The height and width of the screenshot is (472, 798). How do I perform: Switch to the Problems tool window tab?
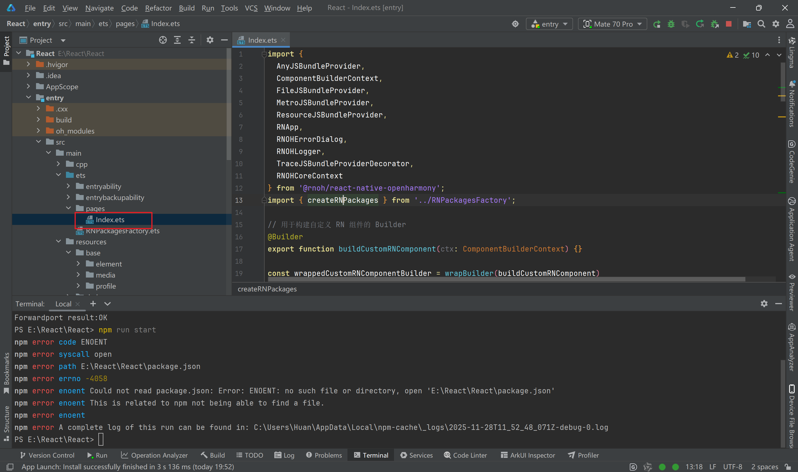pyautogui.click(x=324, y=455)
